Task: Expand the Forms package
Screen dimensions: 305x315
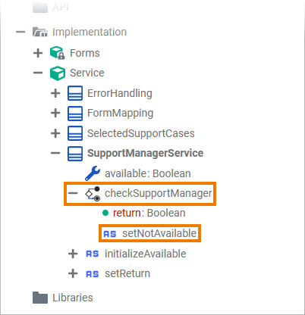Action: [38, 53]
